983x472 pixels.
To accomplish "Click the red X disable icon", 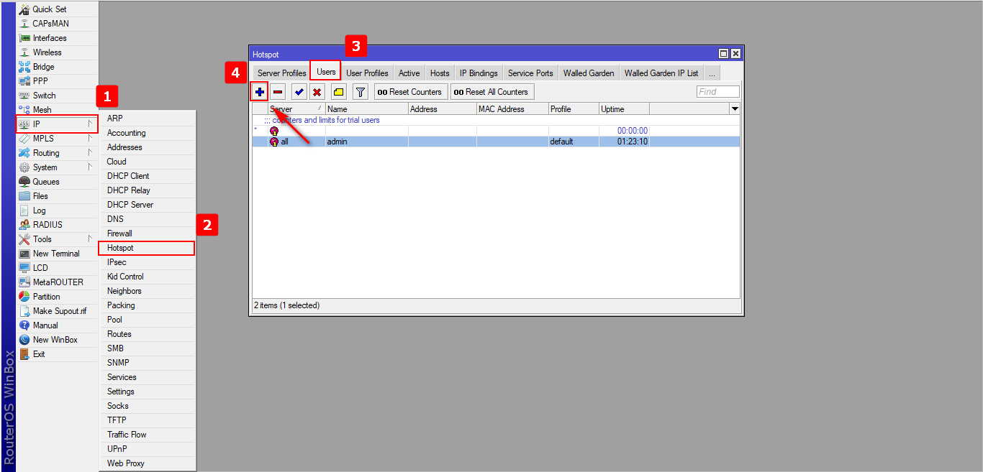I will (317, 92).
